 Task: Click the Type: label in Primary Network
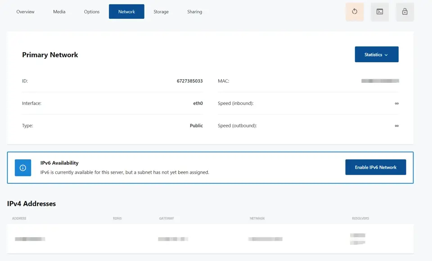click(x=27, y=126)
